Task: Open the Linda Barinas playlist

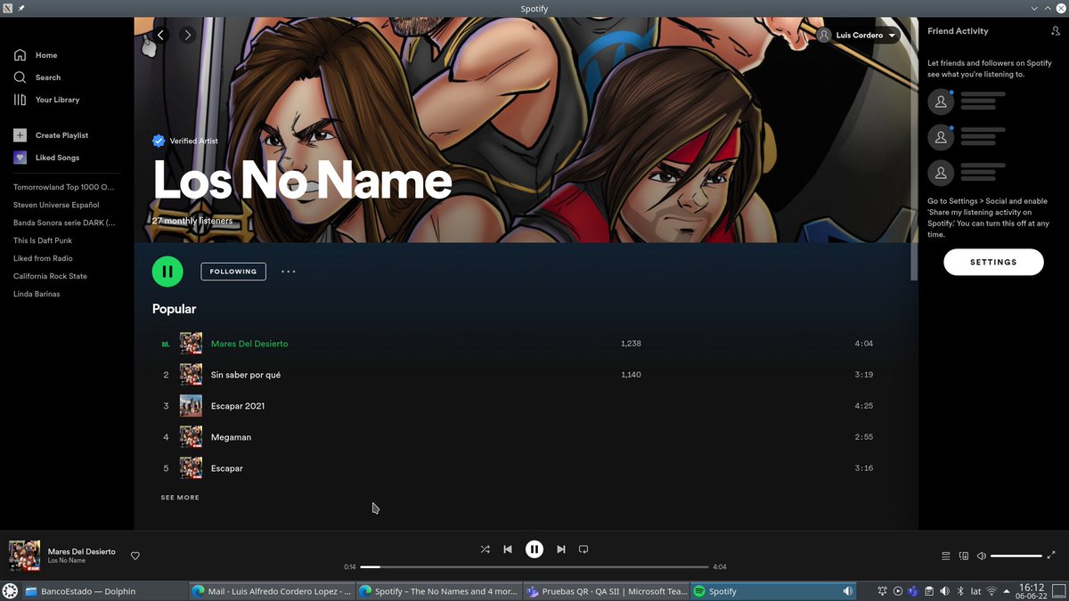Action: coord(37,294)
